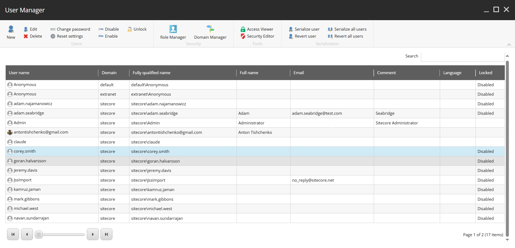Launch the Access Viewer tool

coord(257,29)
